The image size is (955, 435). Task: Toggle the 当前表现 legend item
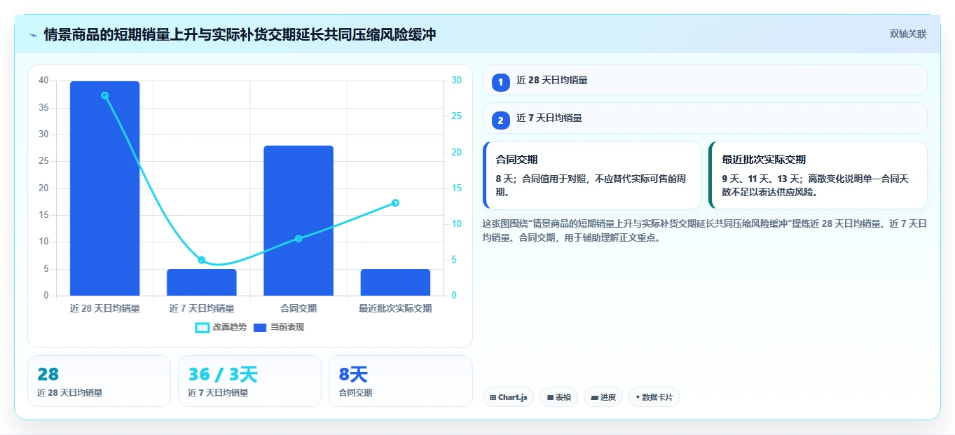point(278,327)
